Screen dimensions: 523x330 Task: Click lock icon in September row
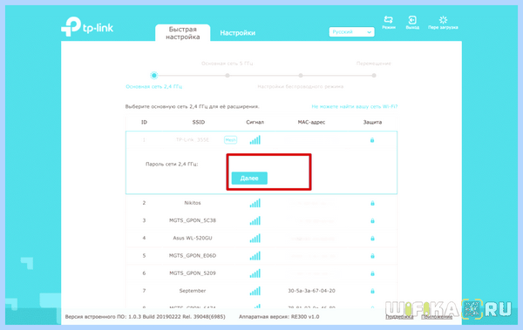372,291
